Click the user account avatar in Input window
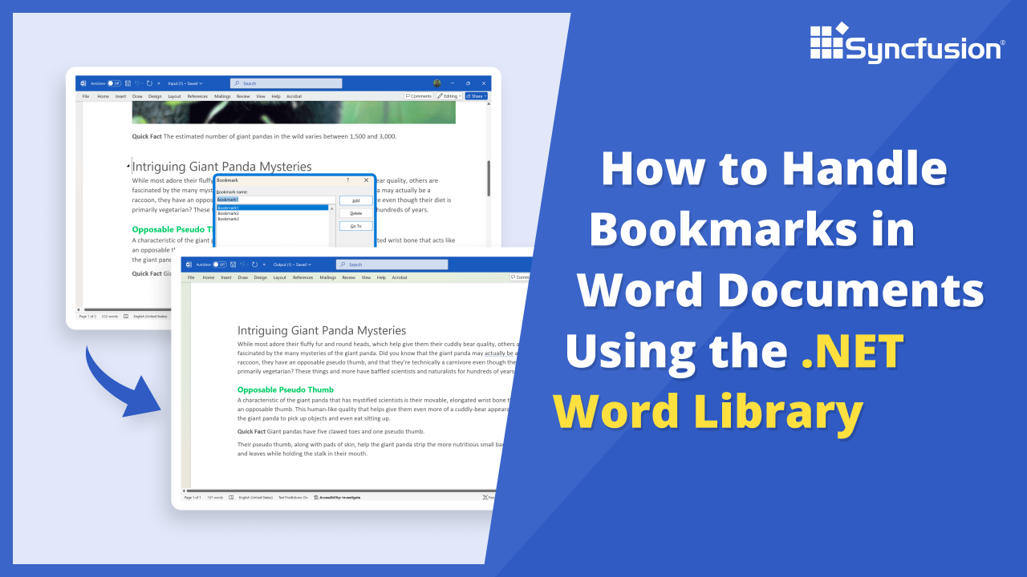 pyautogui.click(x=437, y=83)
